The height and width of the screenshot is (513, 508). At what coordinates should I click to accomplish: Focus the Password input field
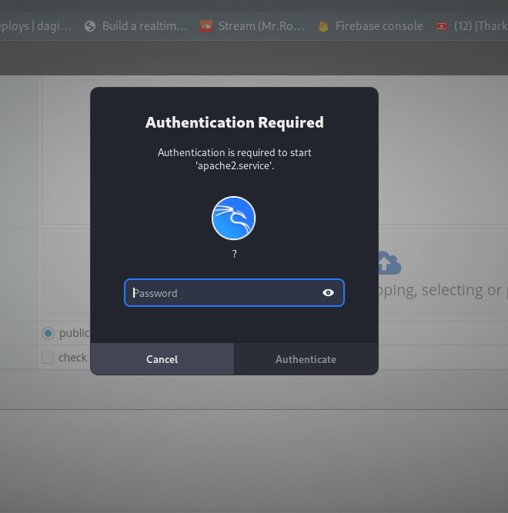tap(223, 293)
